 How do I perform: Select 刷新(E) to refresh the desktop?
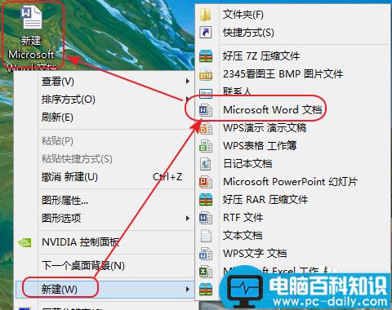57,117
